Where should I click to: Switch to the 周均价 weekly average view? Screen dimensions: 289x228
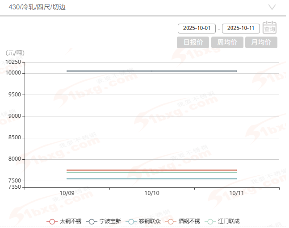pos(227,42)
